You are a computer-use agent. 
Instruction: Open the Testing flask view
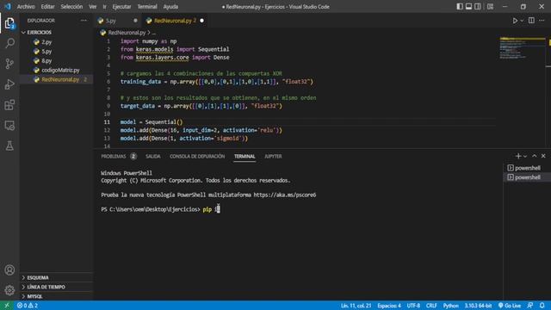(x=9, y=146)
